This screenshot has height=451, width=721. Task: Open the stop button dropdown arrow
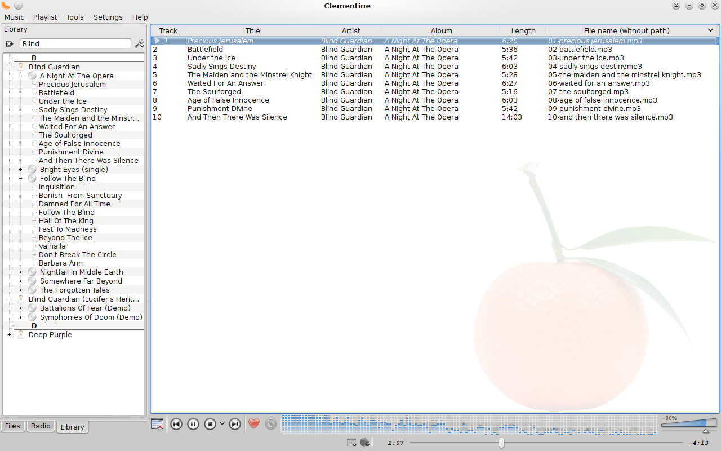pyautogui.click(x=222, y=424)
